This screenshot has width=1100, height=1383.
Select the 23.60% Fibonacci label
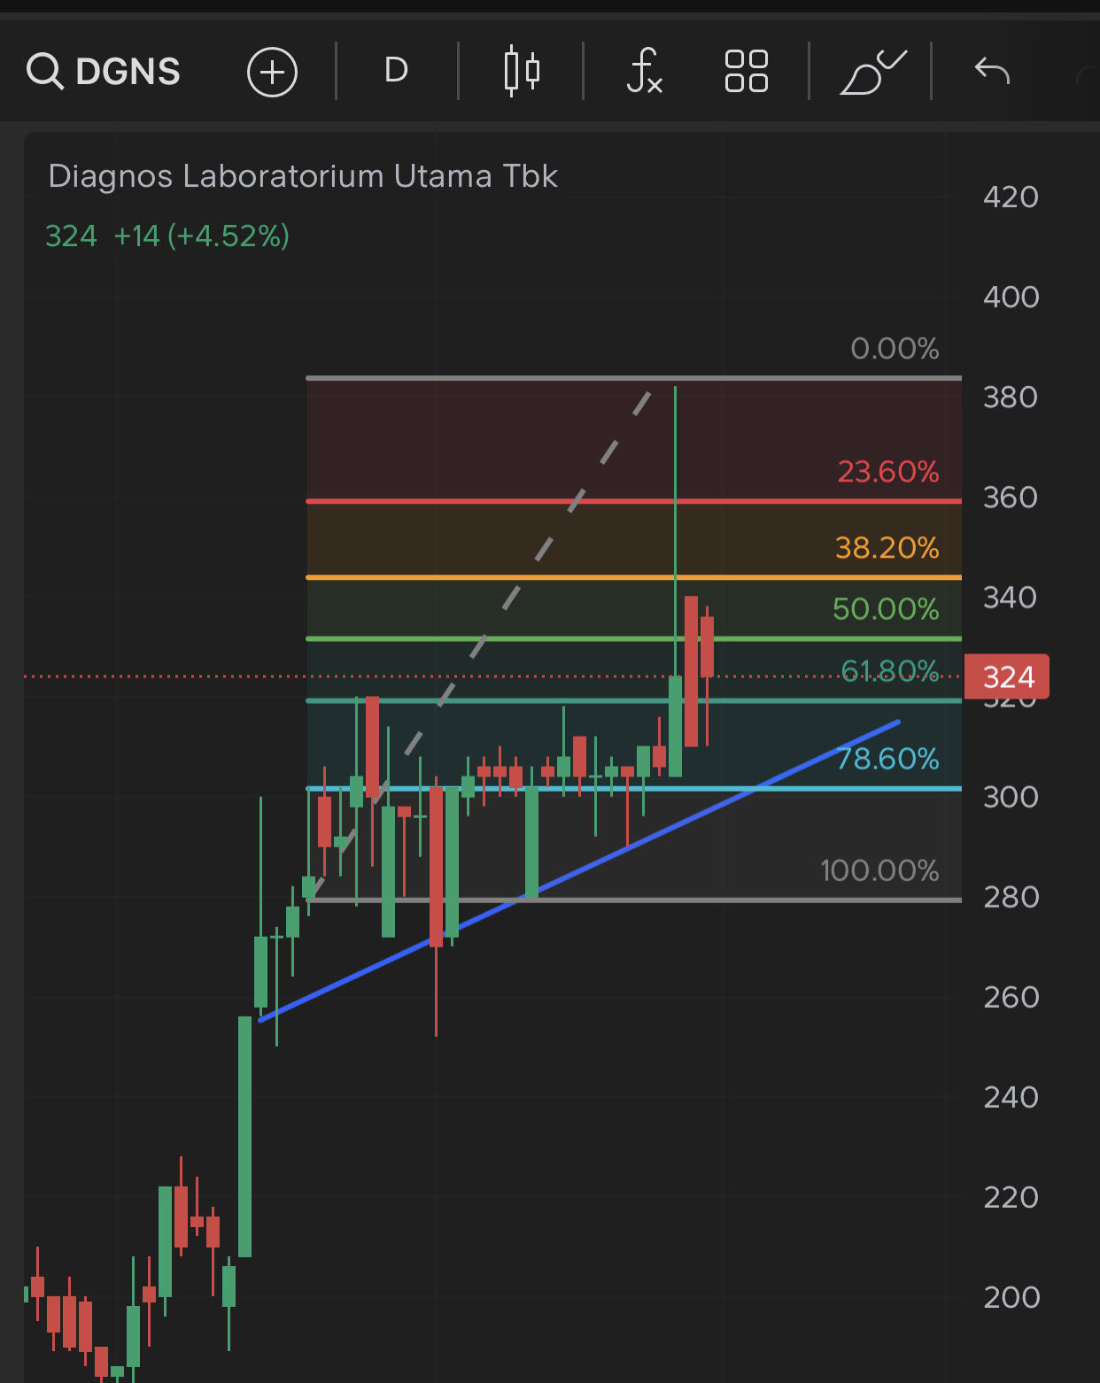[x=888, y=471]
